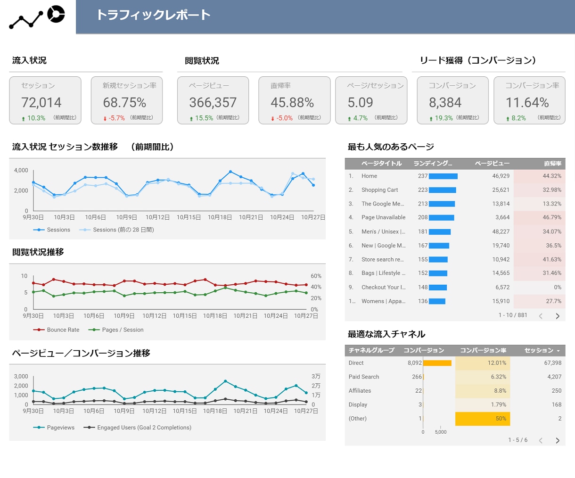Image resolution: width=575 pixels, height=478 pixels.
Task: Click the 46,929 pageviews cell
Action: click(x=501, y=176)
